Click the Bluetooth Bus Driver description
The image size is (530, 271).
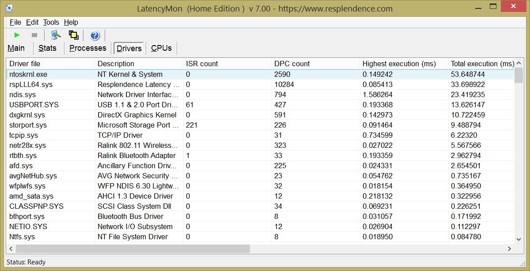coord(130,216)
